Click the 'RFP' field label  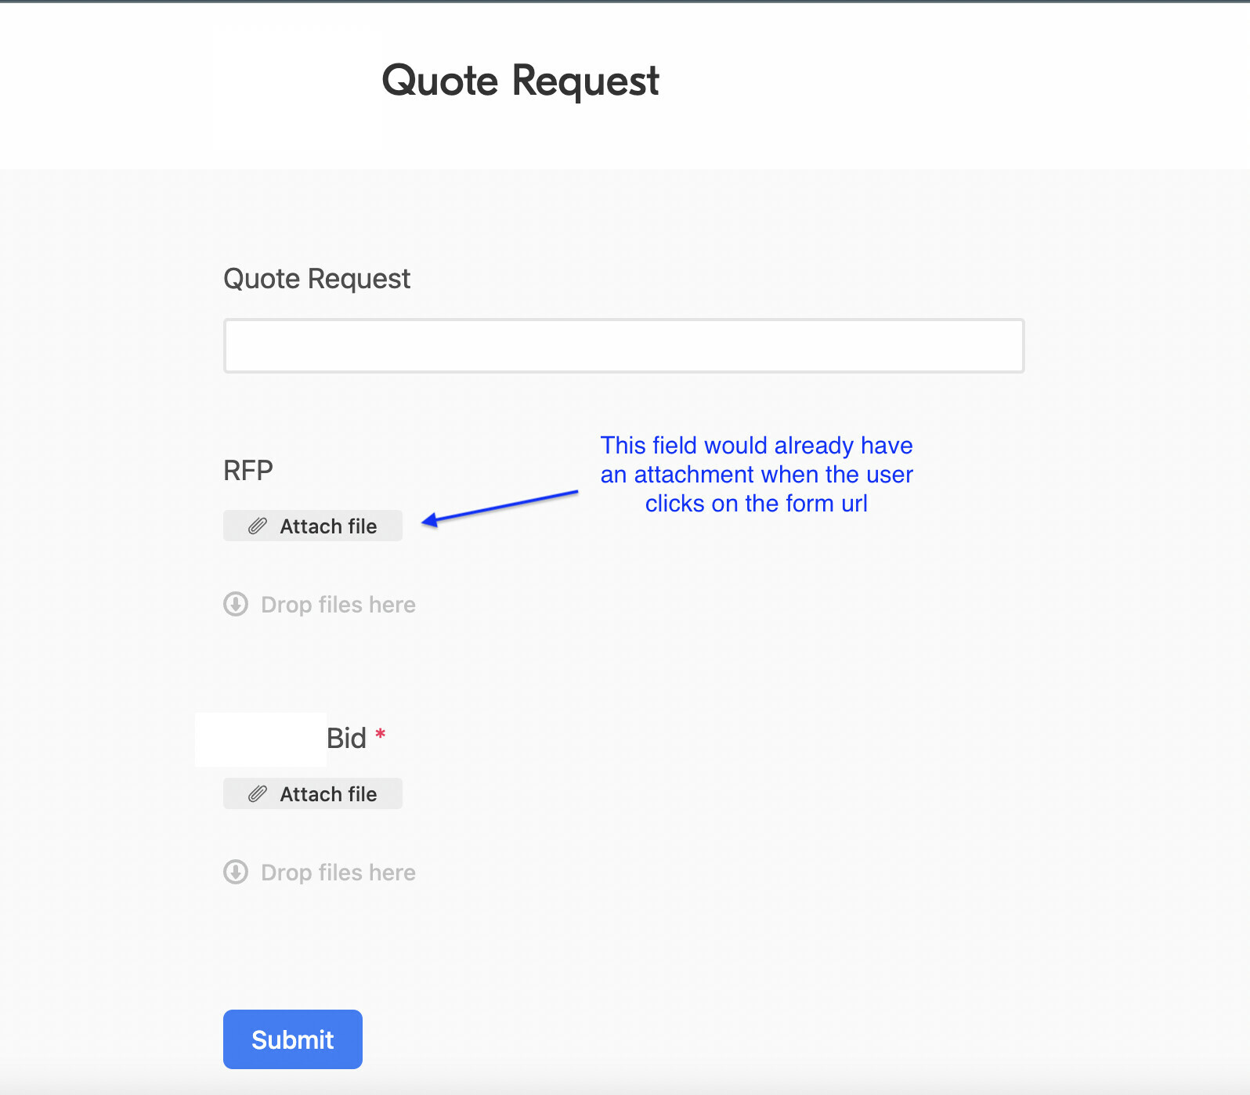248,471
